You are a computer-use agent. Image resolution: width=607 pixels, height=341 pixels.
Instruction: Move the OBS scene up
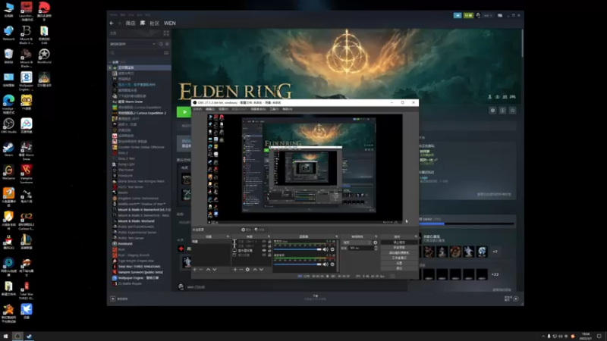[208, 270]
